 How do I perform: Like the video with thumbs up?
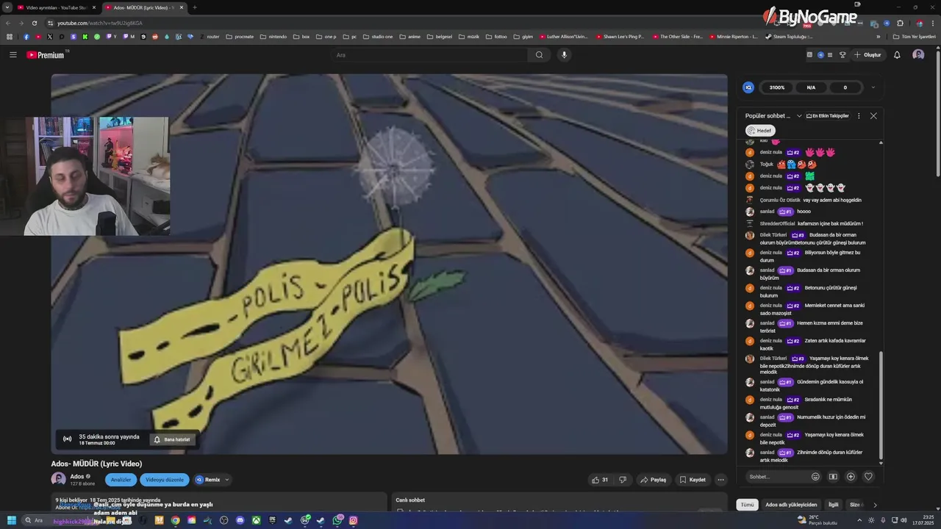(x=600, y=480)
